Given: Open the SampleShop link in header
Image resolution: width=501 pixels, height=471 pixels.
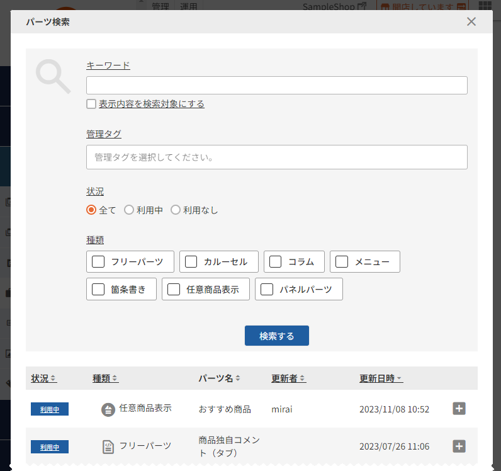Looking at the screenshot, I should 334,6.
